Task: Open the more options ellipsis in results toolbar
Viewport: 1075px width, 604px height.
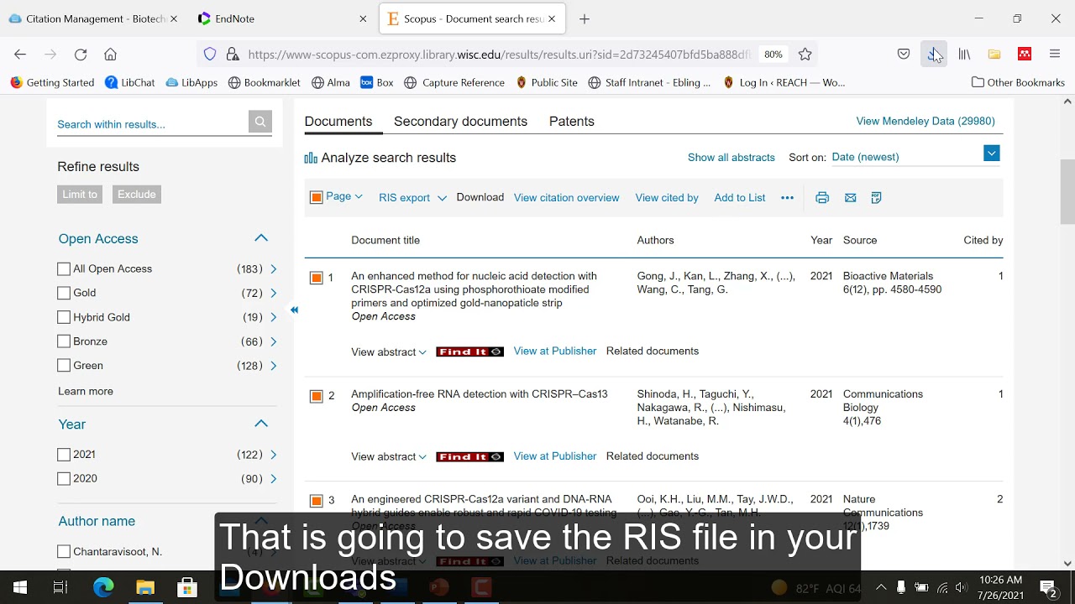Action: tap(787, 198)
